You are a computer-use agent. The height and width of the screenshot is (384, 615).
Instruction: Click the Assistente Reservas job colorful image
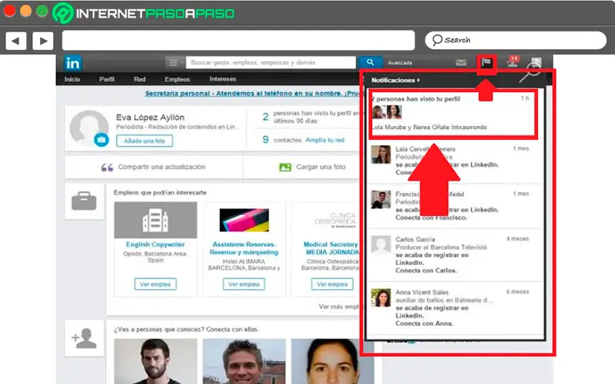point(244,220)
